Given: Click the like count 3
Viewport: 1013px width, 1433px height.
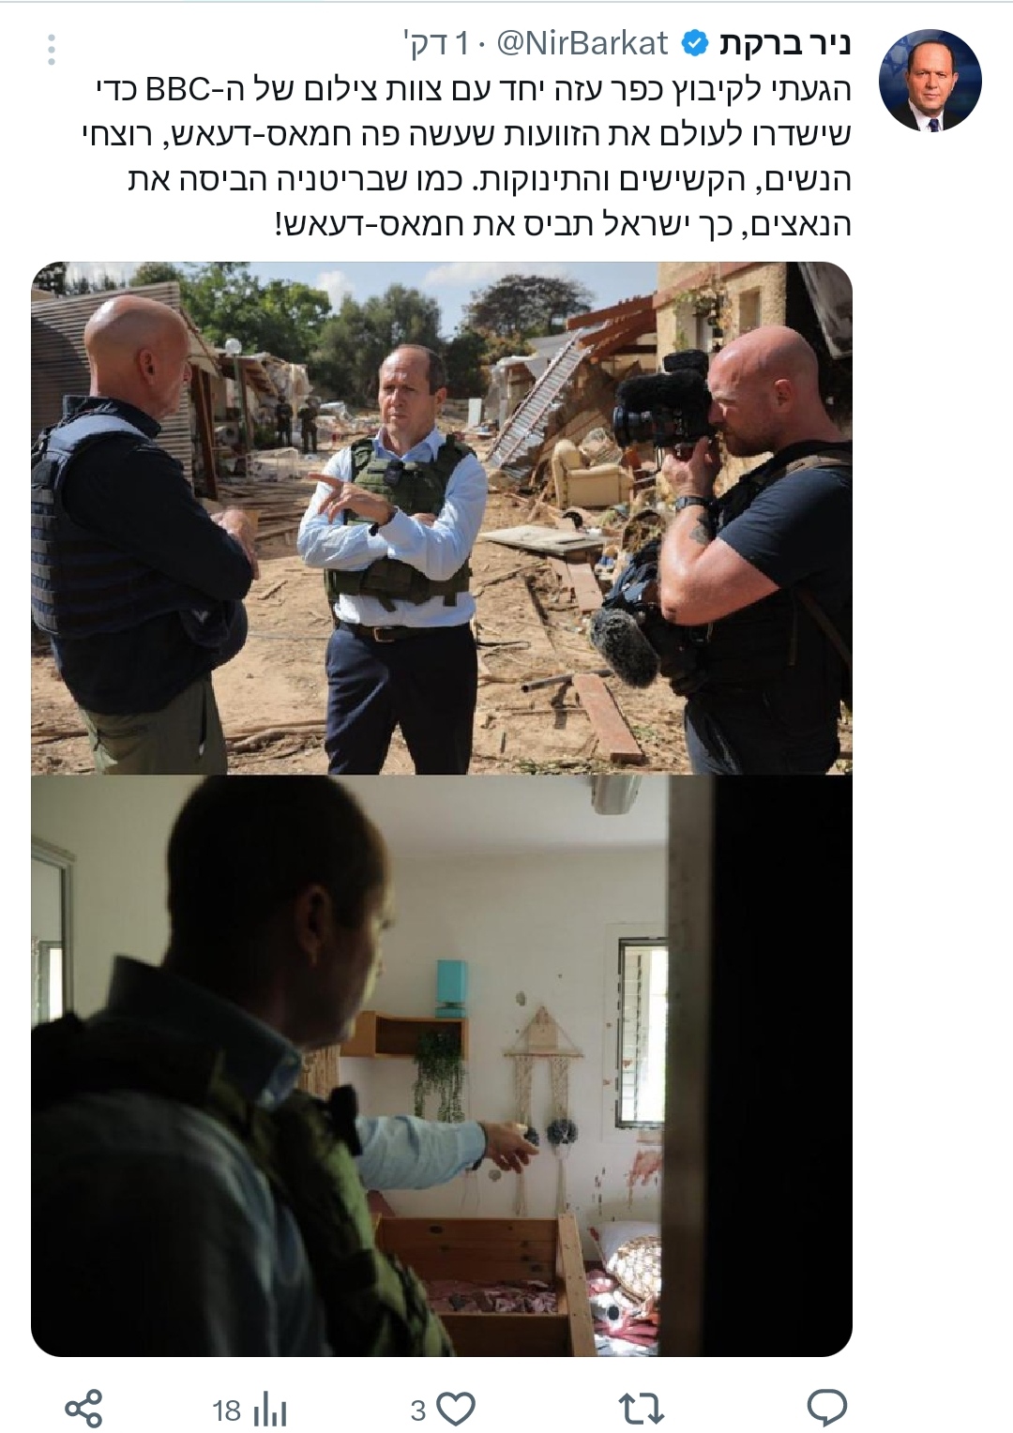Looking at the screenshot, I should 418,1410.
